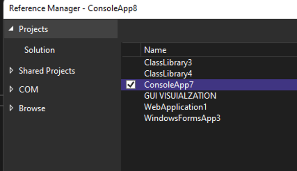Select the GUI VISUIALZATION project row

209,96
